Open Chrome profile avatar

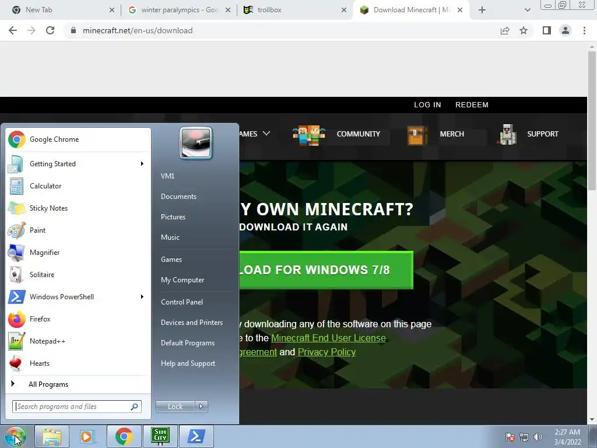566,30
